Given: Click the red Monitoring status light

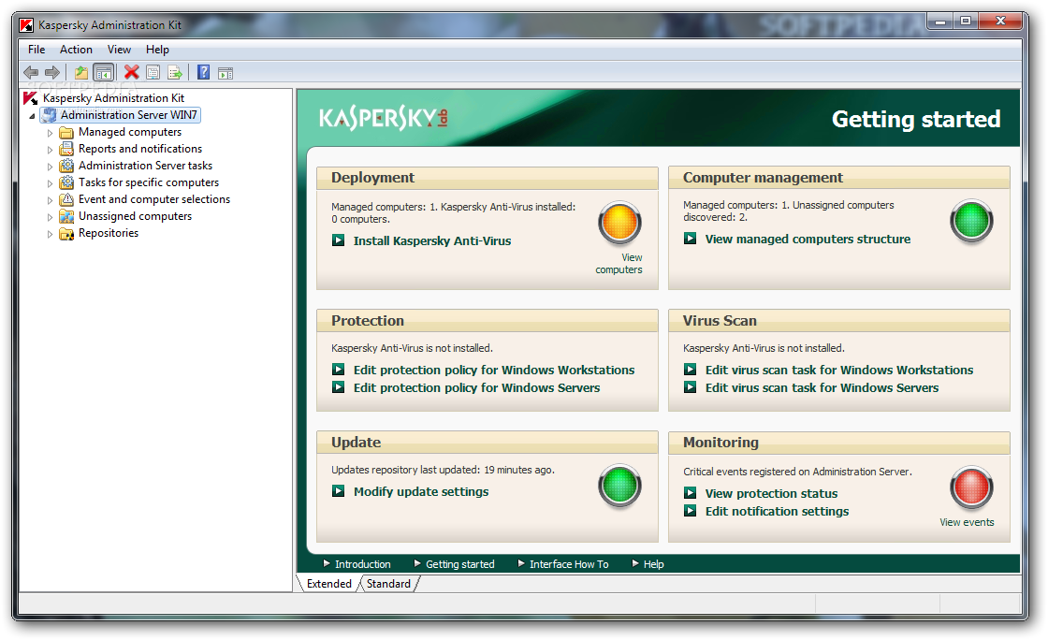Looking at the screenshot, I should click(971, 487).
